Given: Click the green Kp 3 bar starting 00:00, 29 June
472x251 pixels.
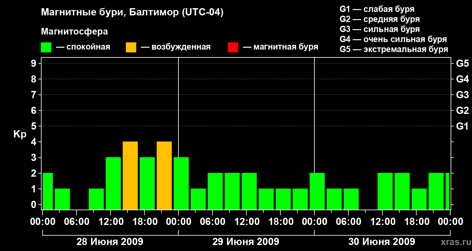Looking at the screenshot, I should coord(181,184).
